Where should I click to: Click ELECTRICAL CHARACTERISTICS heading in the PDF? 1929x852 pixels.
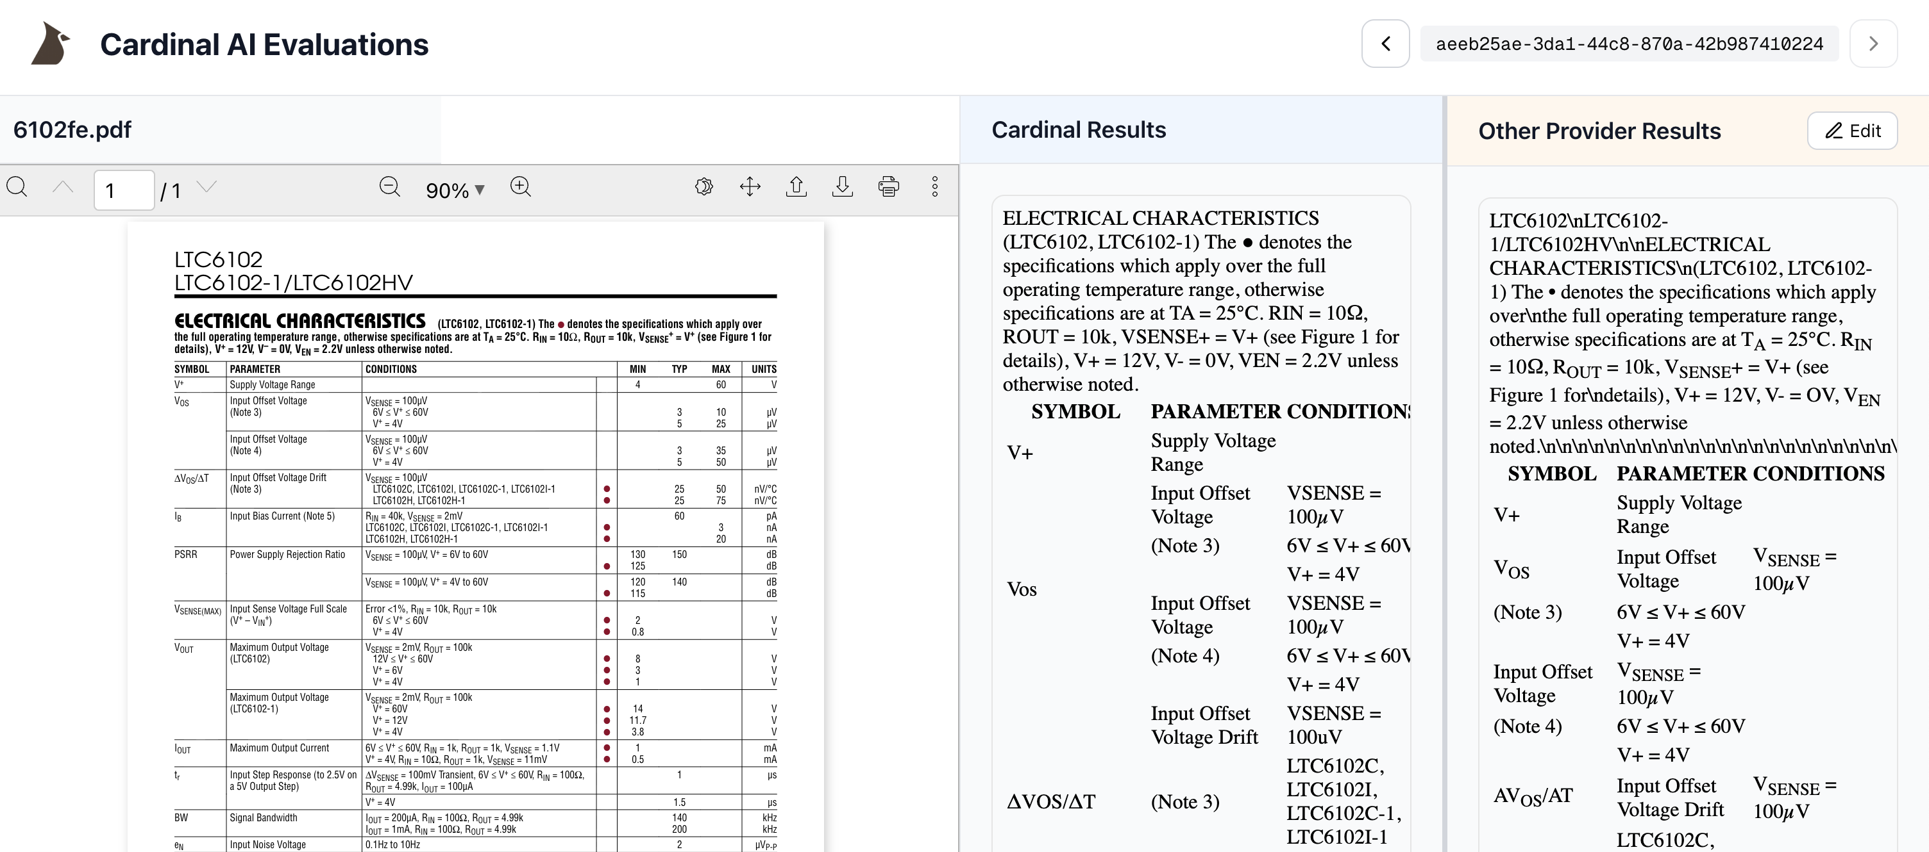tap(300, 321)
